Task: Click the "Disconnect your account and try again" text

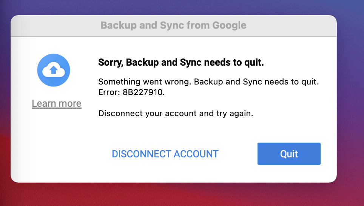Action: (176, 113)
